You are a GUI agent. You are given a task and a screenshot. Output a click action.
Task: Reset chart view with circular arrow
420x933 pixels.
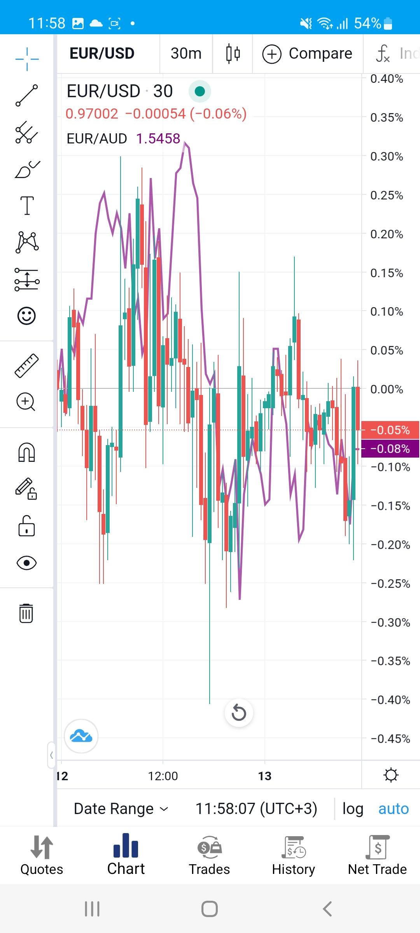[239, 713]
